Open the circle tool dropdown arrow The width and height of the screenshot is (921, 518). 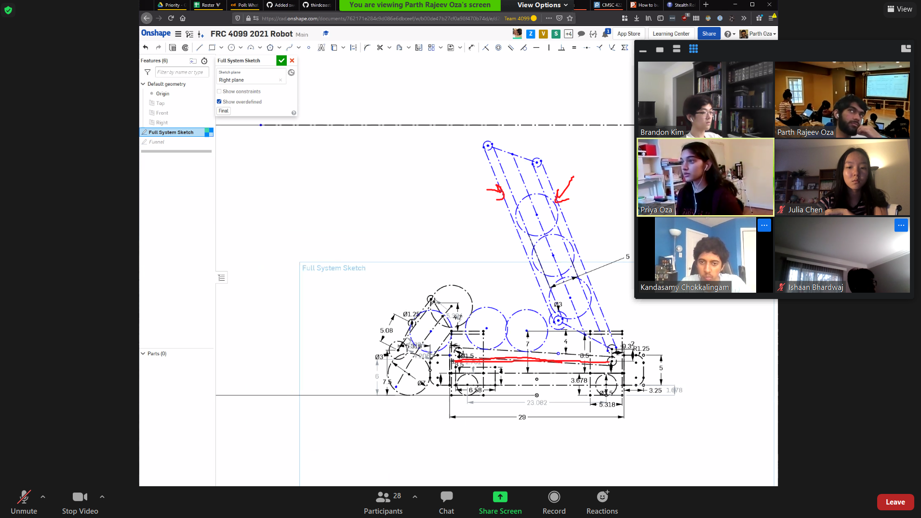(x=240, y=48)
